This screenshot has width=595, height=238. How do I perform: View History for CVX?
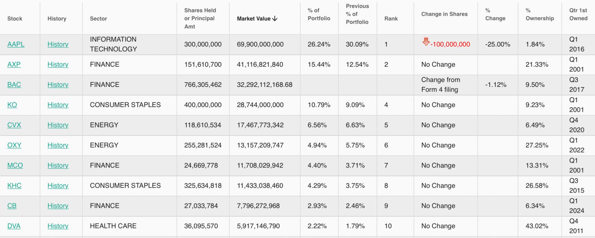pyautogui.click(x=58, y=125)
